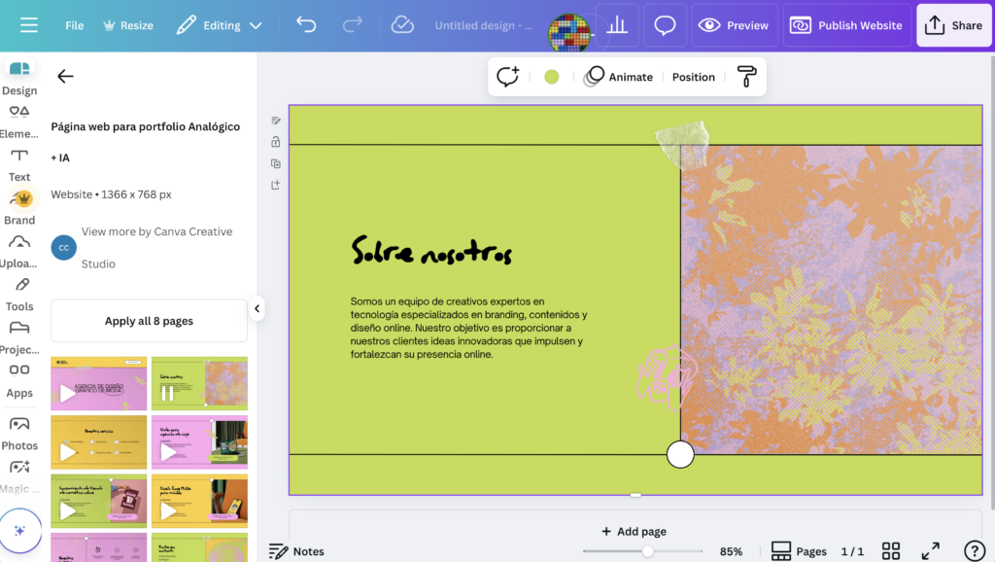This screenshot has height=562, width=995.
Task: Go back using the panel arrow
Action: coord(65,77)
